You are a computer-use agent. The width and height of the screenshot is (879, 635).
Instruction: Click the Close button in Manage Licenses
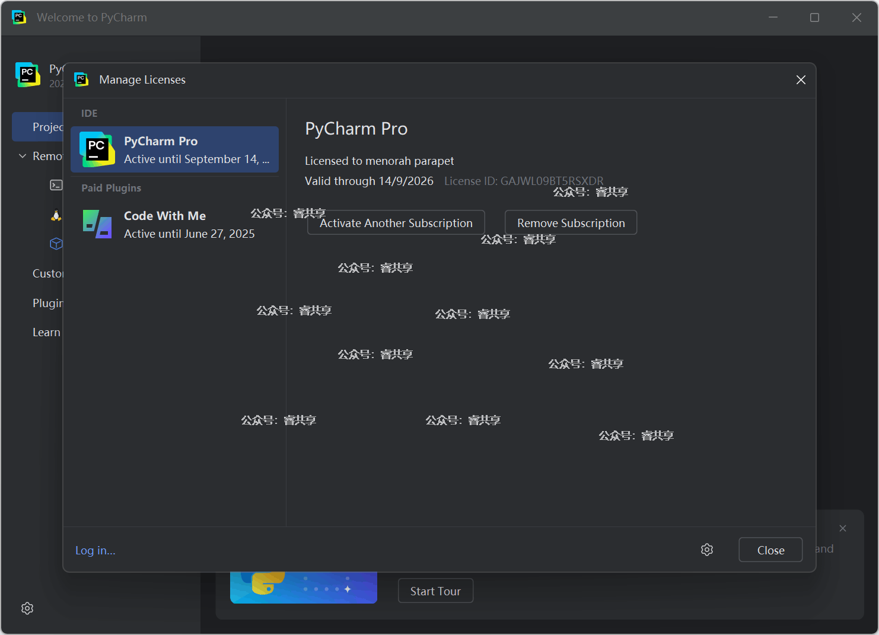pos(770,550)
